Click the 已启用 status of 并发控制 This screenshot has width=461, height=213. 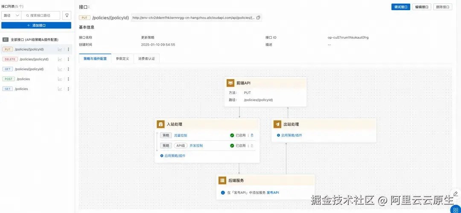[x=238, y=145]
